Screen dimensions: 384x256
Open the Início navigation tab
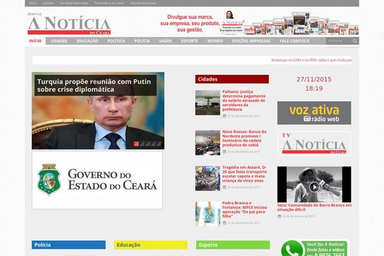[x=35, y=41]
